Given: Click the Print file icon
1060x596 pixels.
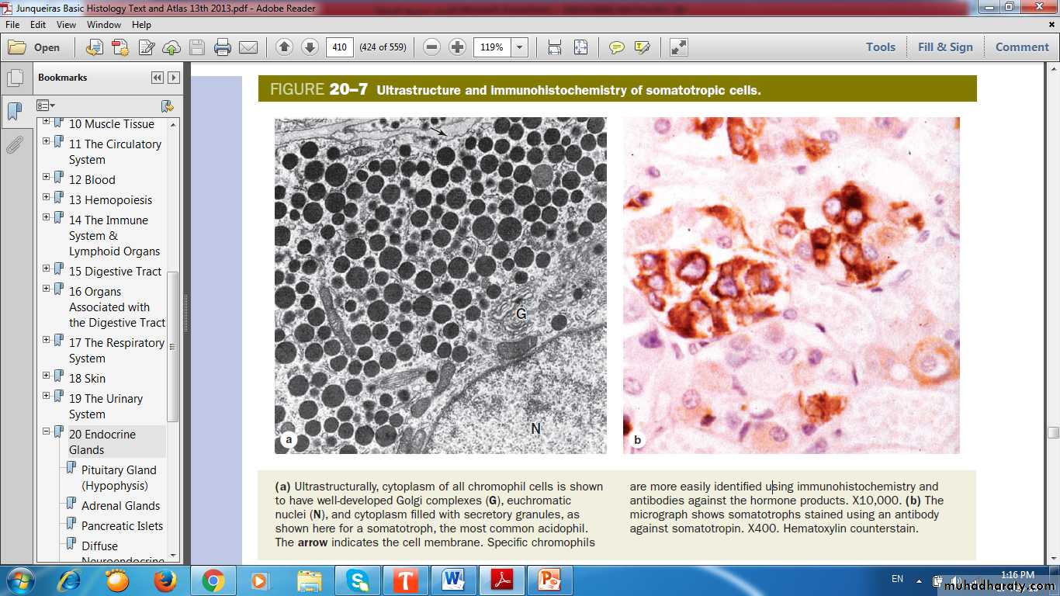Looking at the screenshot, I should [223, 47].
